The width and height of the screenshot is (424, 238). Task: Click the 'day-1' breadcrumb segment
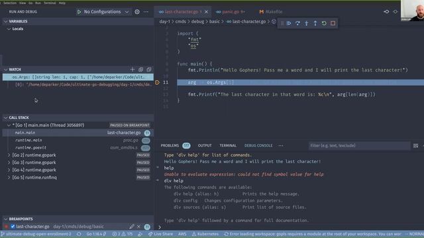[x=165, y=22]
